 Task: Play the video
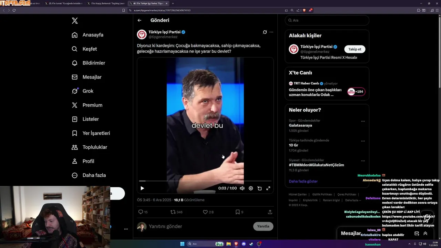click(x=142, y=188)
